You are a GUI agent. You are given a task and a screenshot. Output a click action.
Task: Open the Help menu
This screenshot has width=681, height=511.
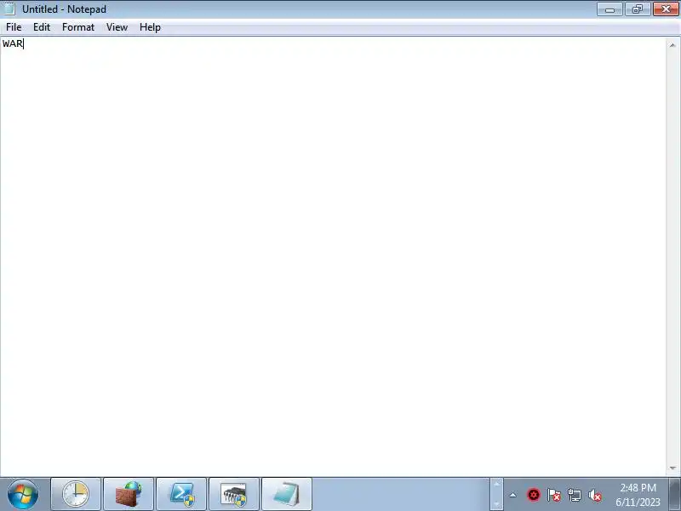coord(150,27)
